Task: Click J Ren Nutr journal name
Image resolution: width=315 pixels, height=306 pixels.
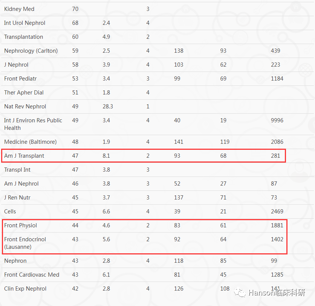Action: coord(17,198)
